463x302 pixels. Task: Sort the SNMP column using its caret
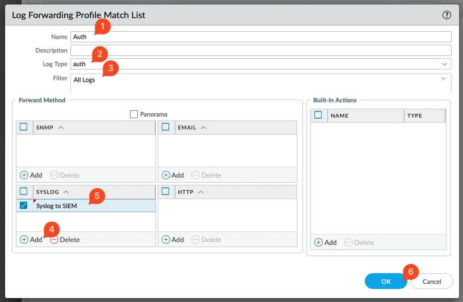click(61, 128)
